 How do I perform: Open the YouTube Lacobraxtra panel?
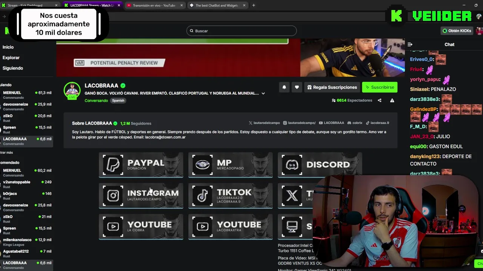pos(231,227)
